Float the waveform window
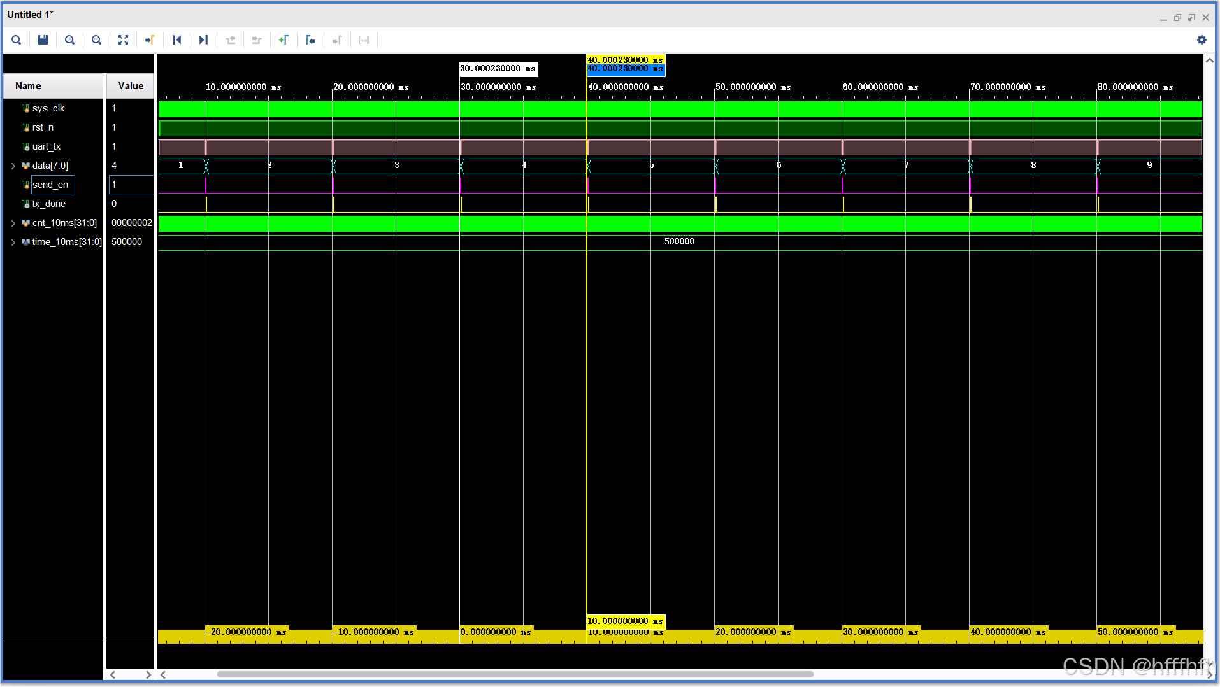Image resolution: width=1220 pixels, height=687 pixels. (x=1191, y=17)
